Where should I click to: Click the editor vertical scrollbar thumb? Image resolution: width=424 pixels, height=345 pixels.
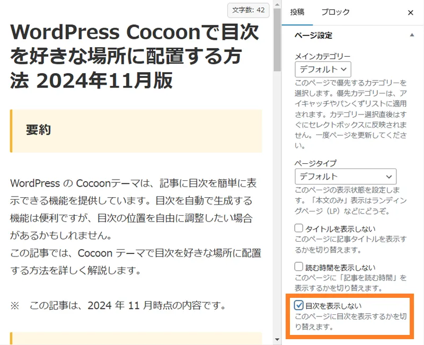pyautogui.click(x=277, y=40)
